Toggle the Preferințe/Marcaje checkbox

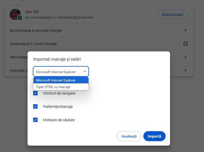tap(35, 106)
